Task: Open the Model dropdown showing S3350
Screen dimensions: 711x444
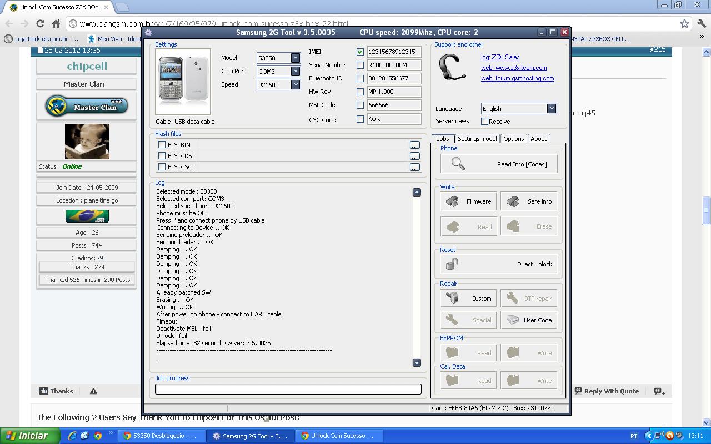Action: [x=296, y=58]
